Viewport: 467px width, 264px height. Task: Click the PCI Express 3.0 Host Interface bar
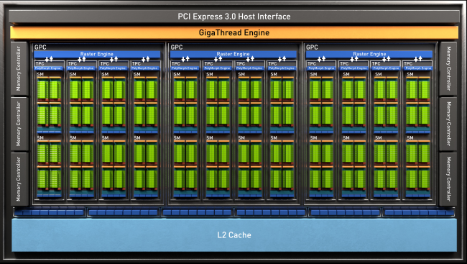[x=233, y=17]
